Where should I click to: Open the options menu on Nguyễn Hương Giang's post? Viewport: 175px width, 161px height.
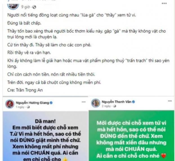tap(84, 102)
